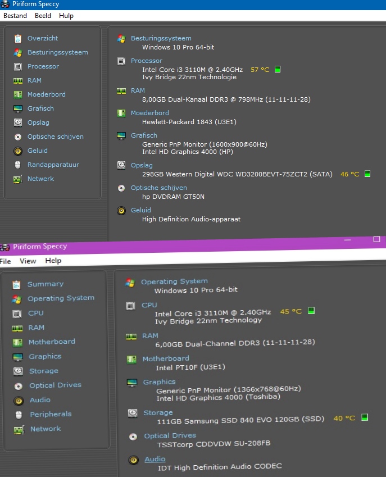
Task: Click the text hp DVDRAM GT50N
Action: pyautogui.click(x=173, y=197)
